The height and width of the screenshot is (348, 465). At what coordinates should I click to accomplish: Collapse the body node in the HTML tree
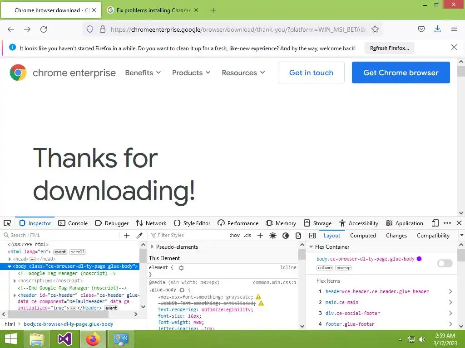pos(10,266)
